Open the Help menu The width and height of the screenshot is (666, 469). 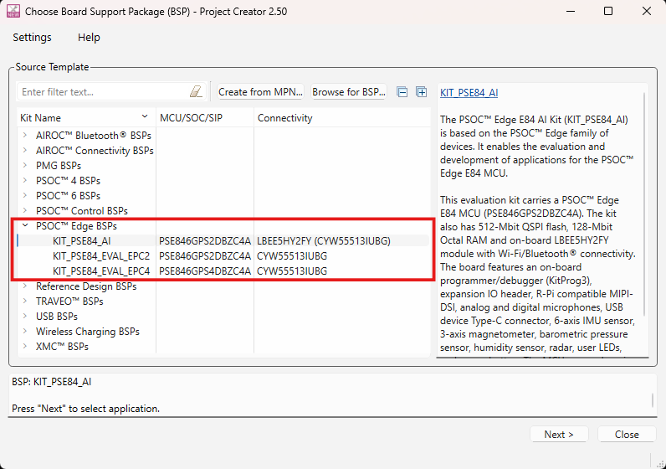coord(89,38)
